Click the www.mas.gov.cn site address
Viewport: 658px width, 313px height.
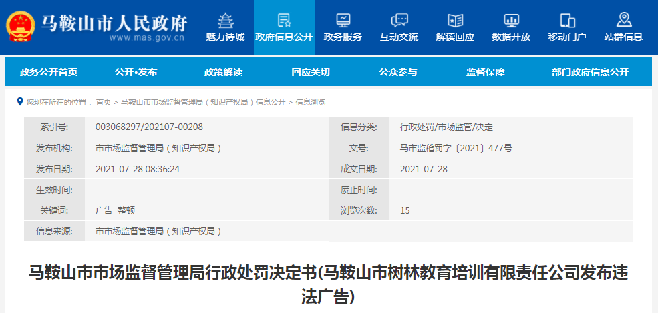click(147, 38)
